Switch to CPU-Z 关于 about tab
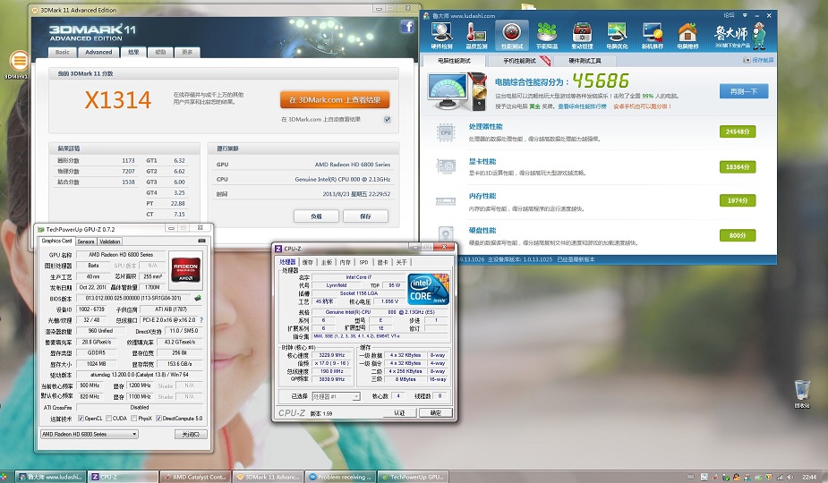The image size is (828, 483). point(401,262)
